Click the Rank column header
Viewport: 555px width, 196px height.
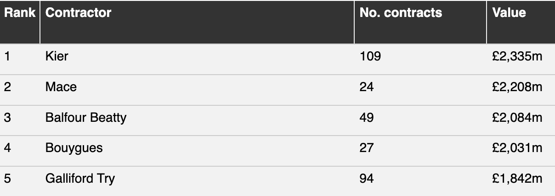20,22
